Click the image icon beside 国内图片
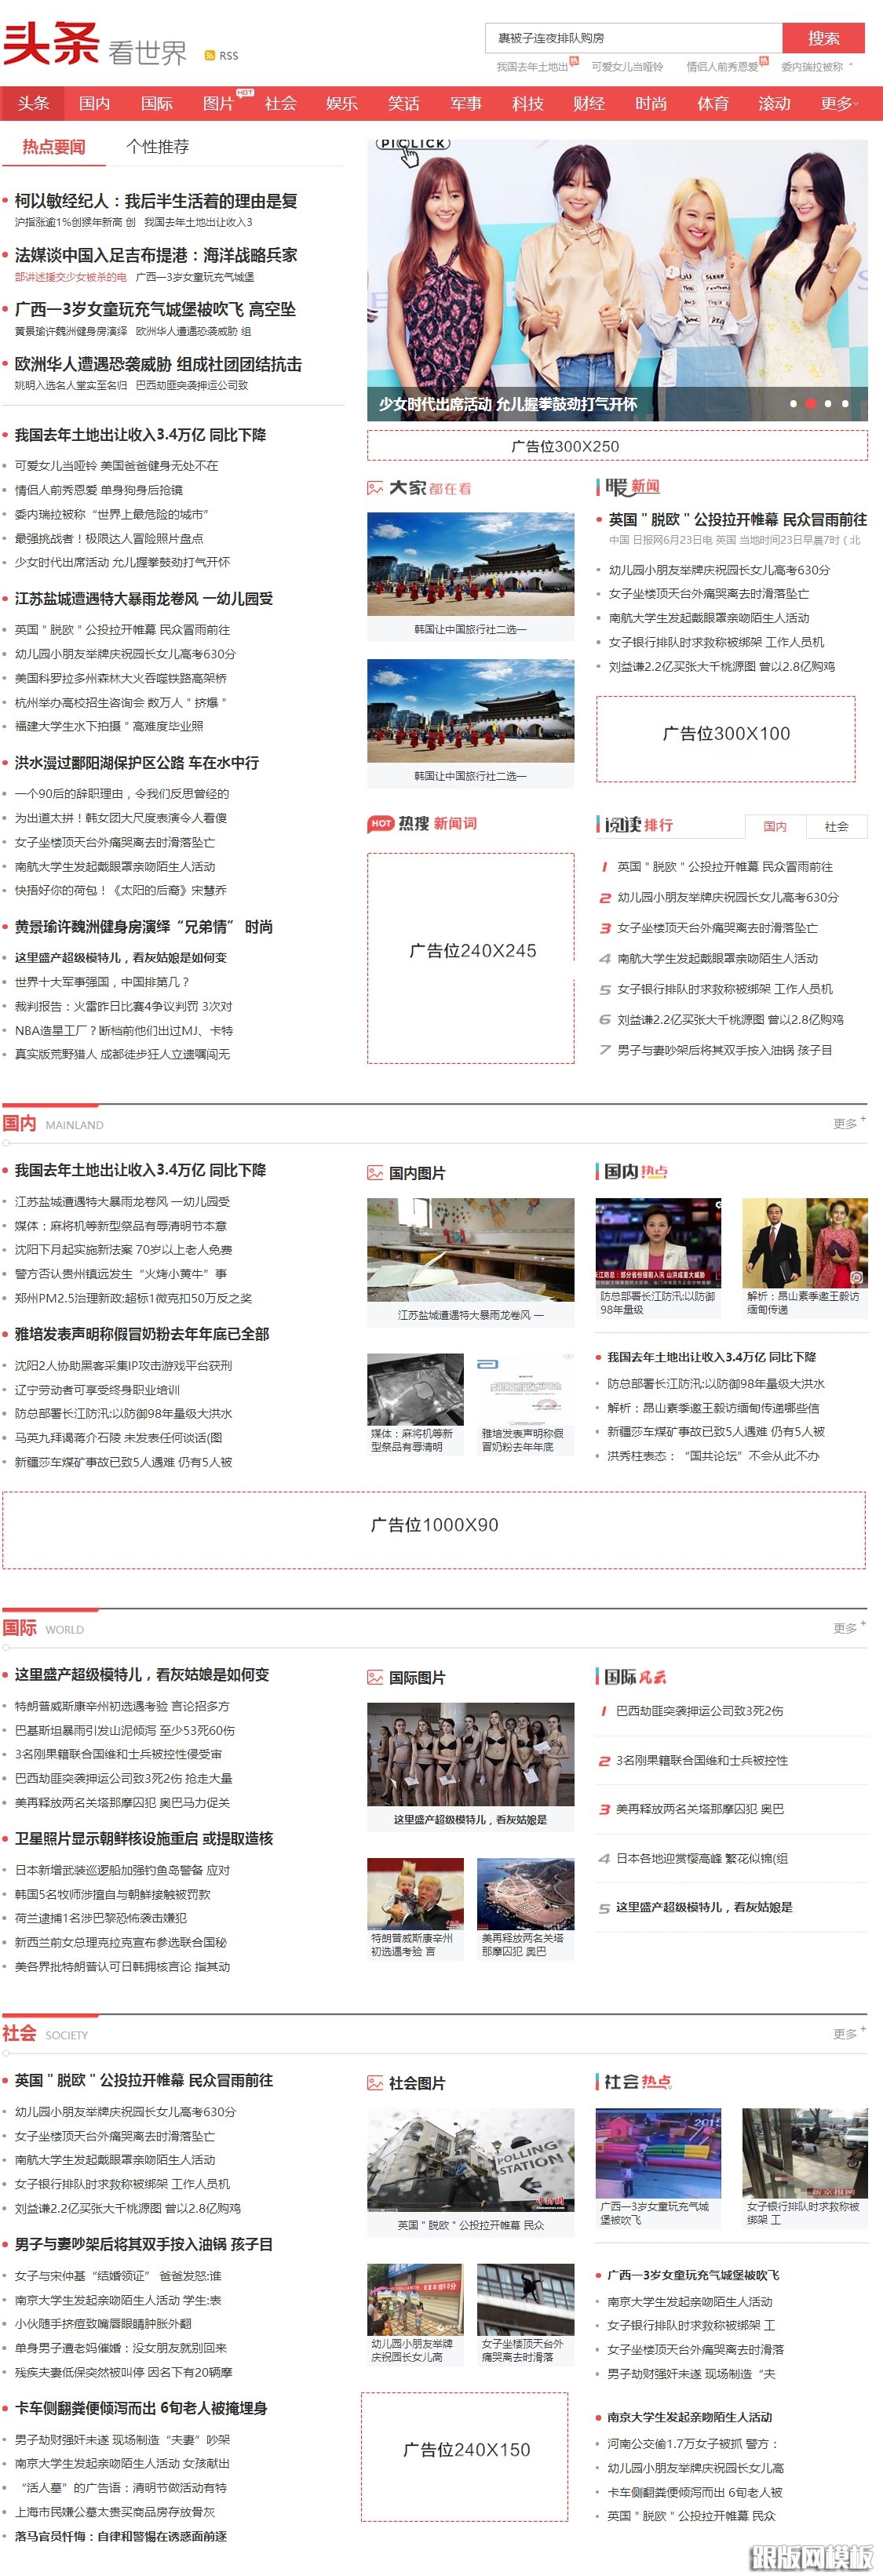Image resolution: width=883 pixels, height=2576 pixels. click(375, 1172)
